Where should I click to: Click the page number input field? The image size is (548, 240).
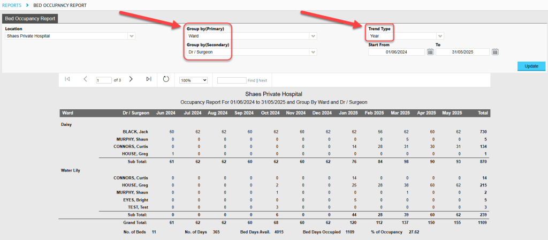coord(104,80)
